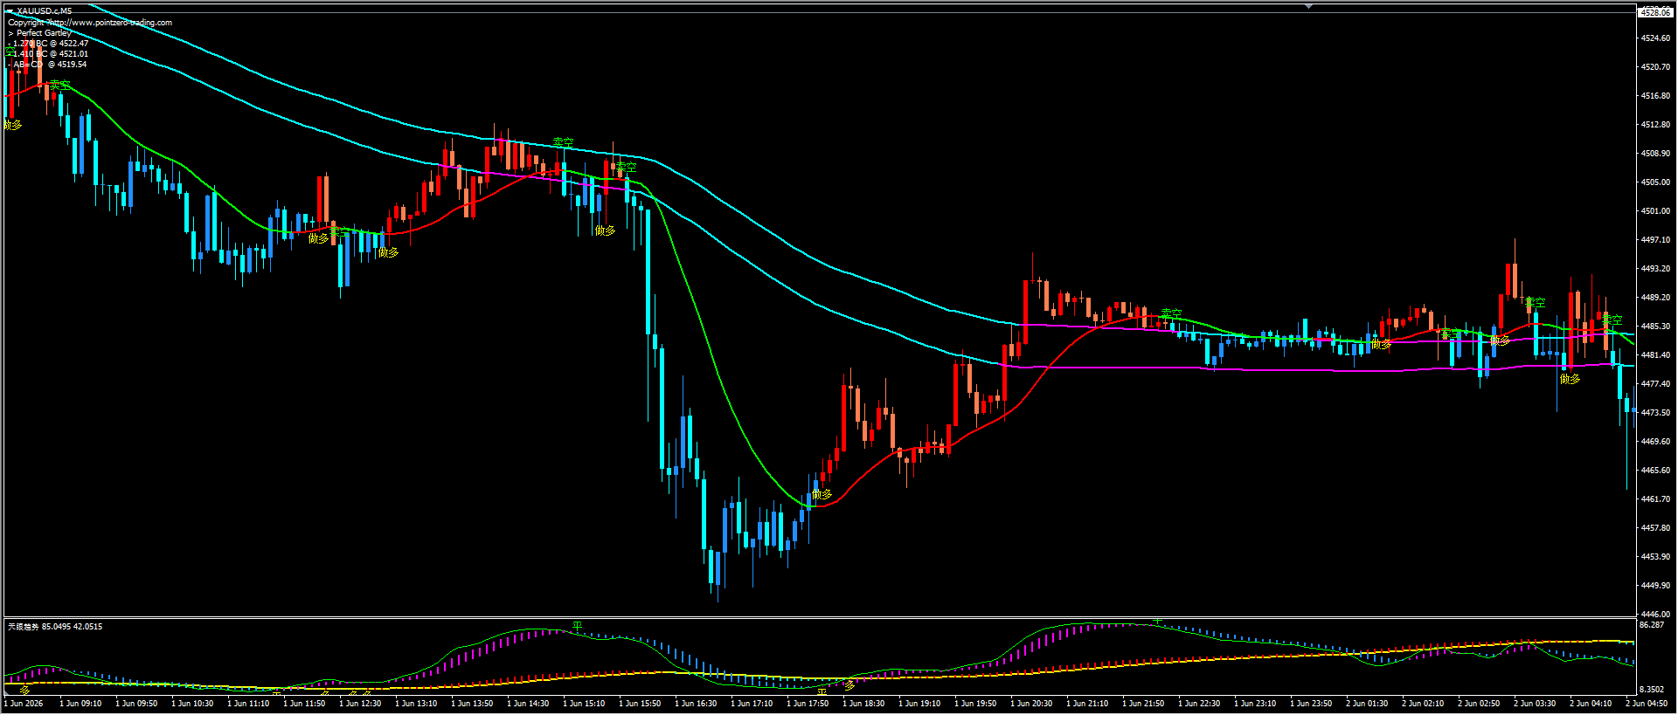
Task: Click the 2 Jun 01:30 time label
Action: coord(1367,704)
